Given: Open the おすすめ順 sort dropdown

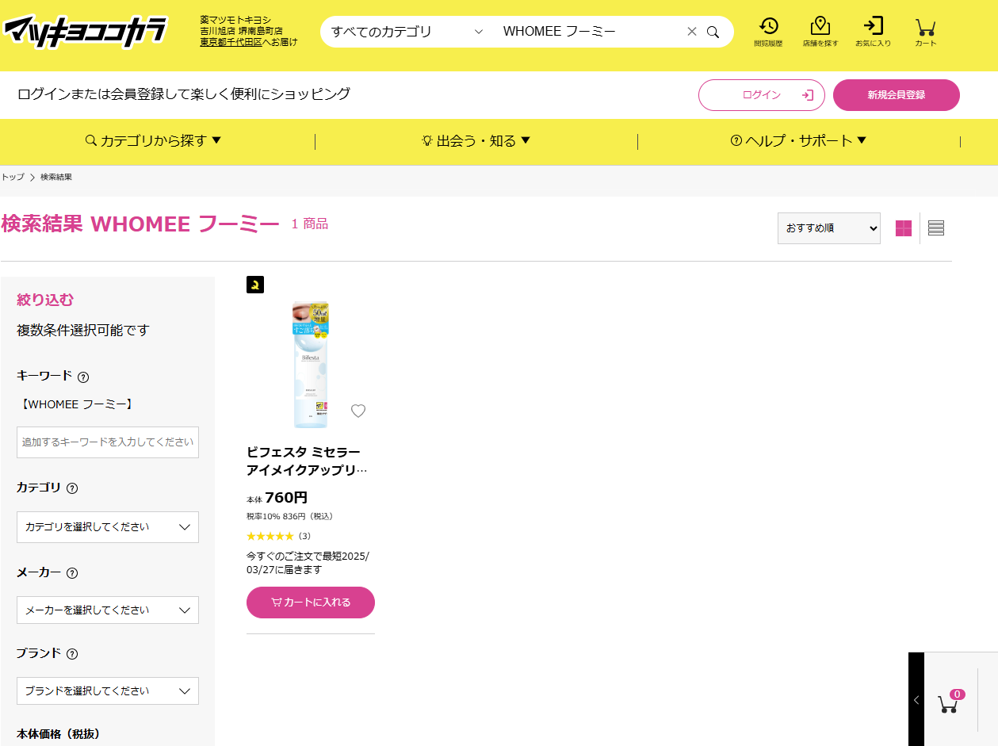Looking at the screenshot, I should tap(829, 228).
